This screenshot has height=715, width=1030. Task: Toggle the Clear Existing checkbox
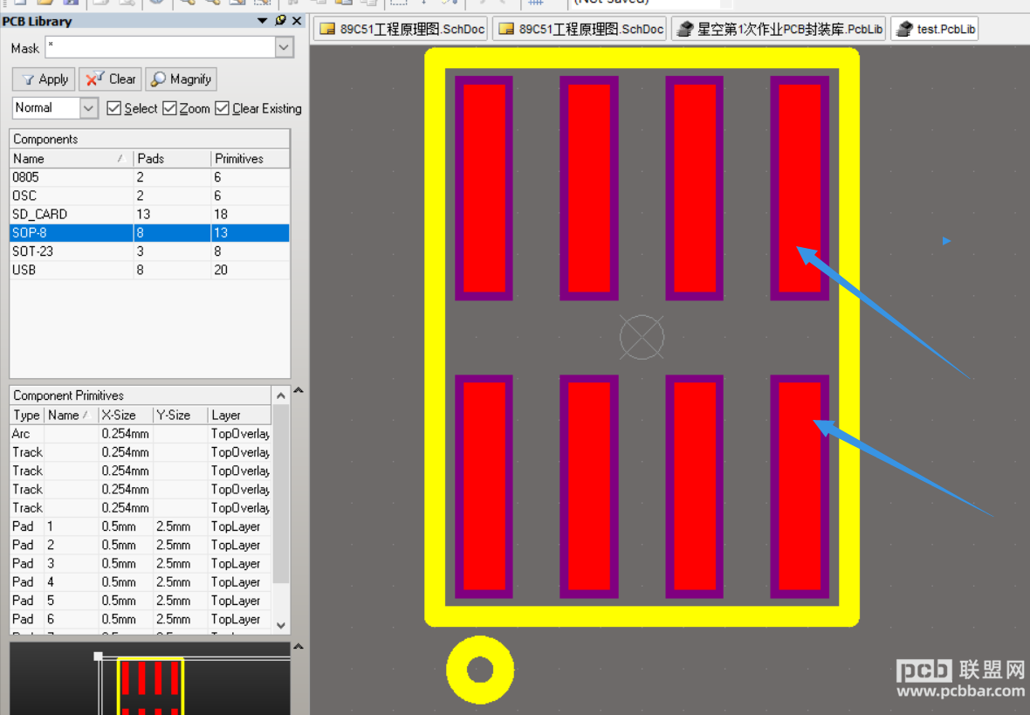[x=222, y=108]
